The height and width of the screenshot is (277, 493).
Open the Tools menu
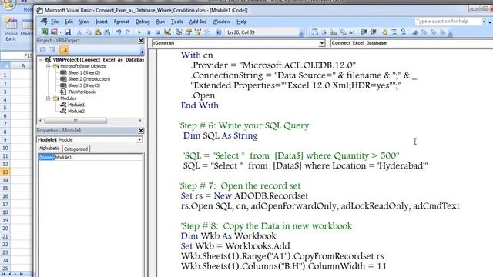pos(176,22)
